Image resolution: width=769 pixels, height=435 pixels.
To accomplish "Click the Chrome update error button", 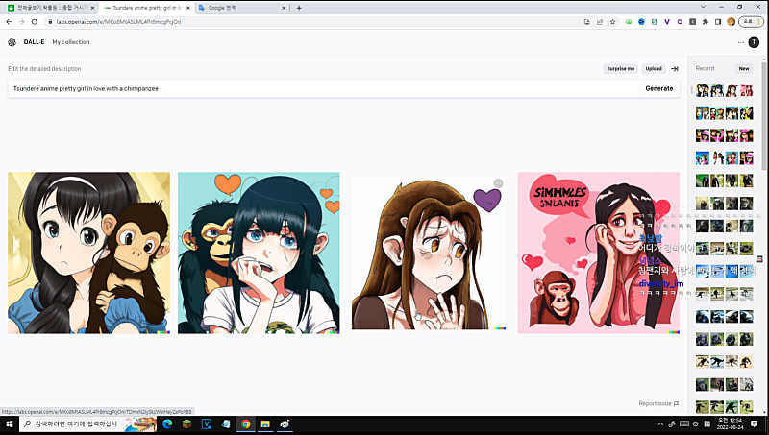I will [x=751, y=21].
